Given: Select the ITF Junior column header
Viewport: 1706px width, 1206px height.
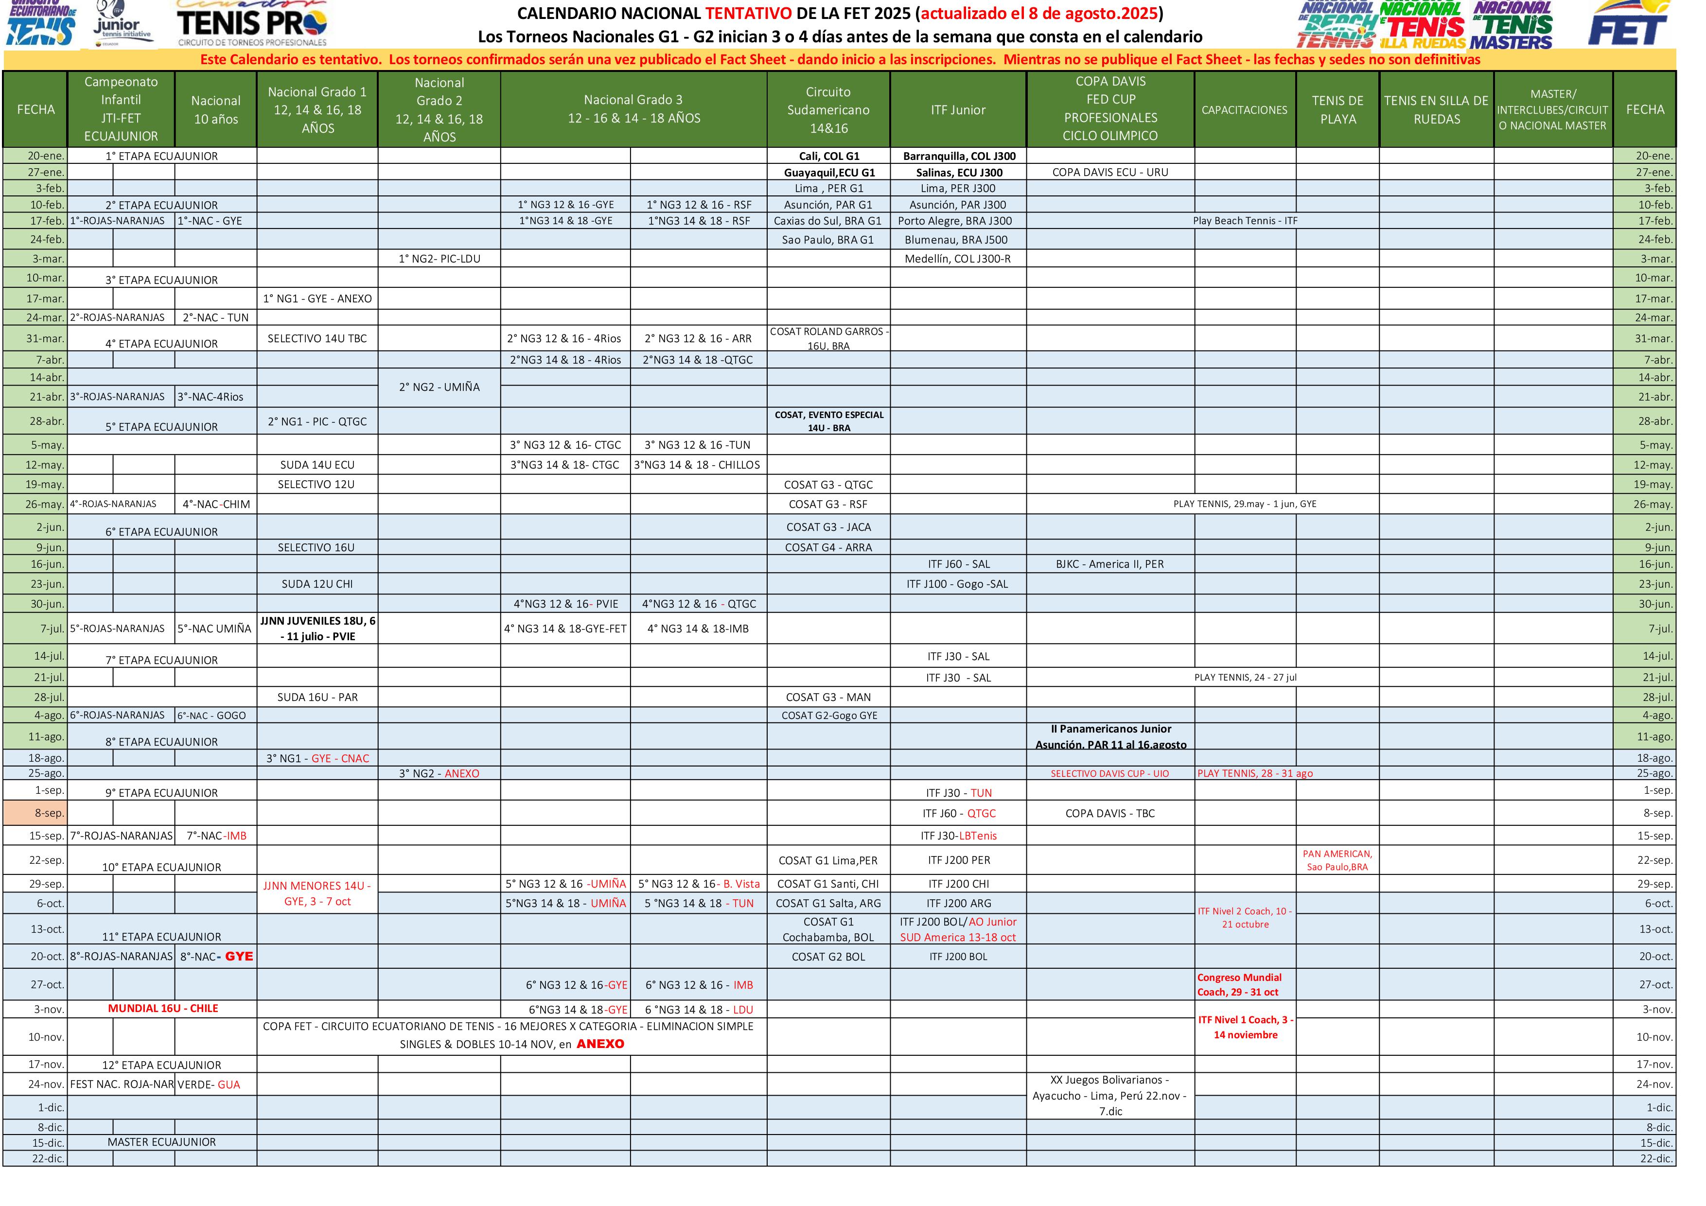Looking at the screenshot, I should (958, 110).
